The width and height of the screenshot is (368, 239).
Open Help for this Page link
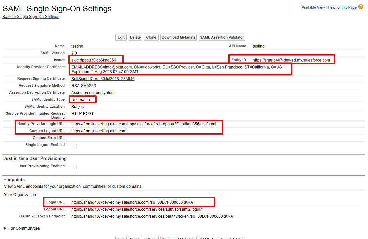[x=342, y=7]
